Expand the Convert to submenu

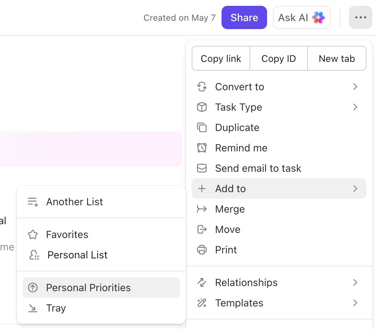[x=355, y=87]
